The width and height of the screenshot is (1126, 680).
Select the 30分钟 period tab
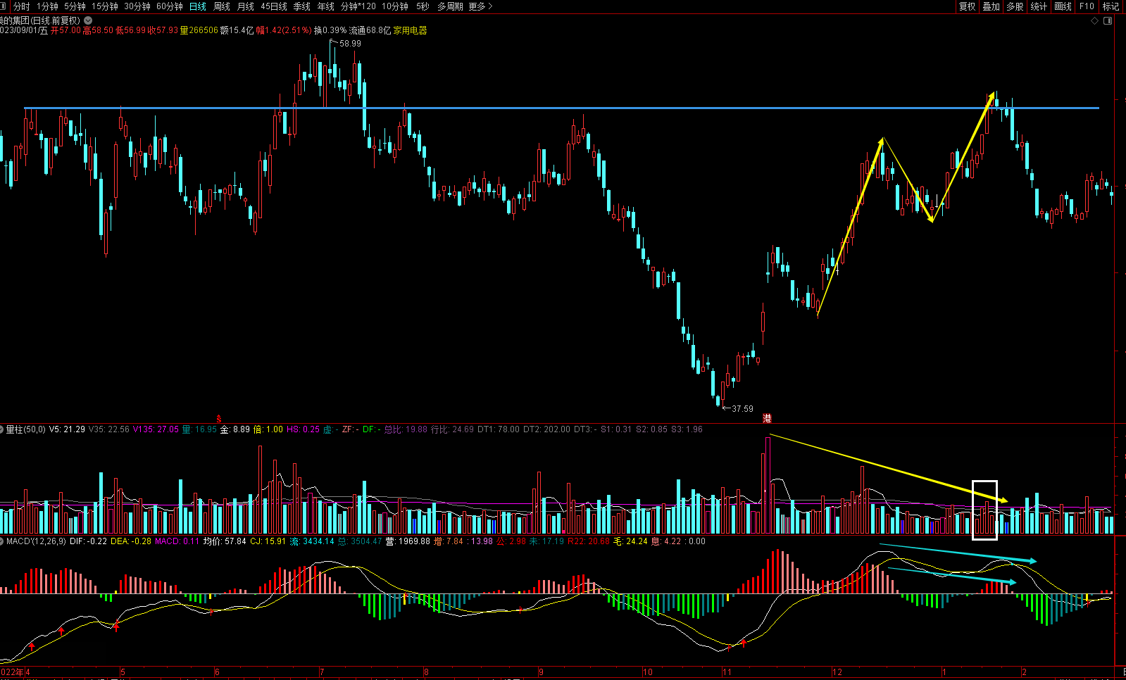click(137, 6)
